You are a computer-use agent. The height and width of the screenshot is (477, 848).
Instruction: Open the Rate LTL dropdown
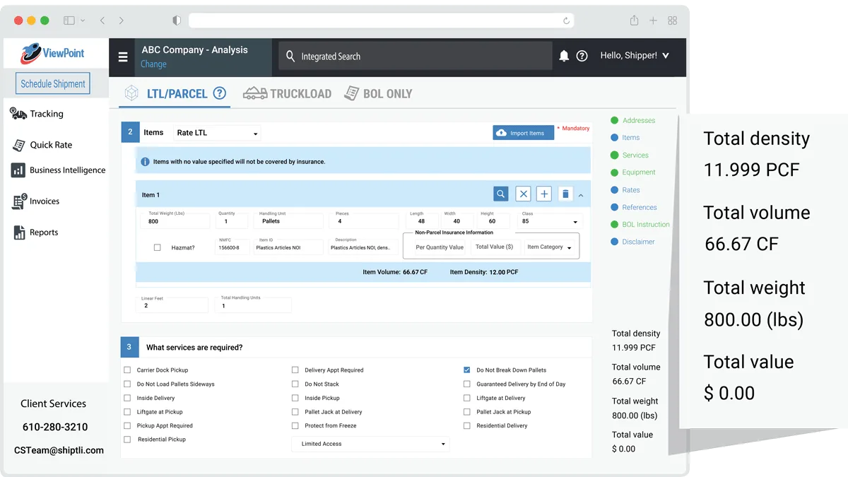pos(217,133)
